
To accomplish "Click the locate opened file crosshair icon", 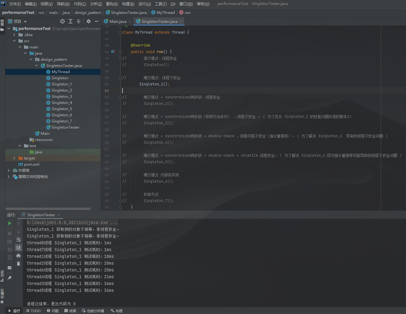I will point(62,21).
